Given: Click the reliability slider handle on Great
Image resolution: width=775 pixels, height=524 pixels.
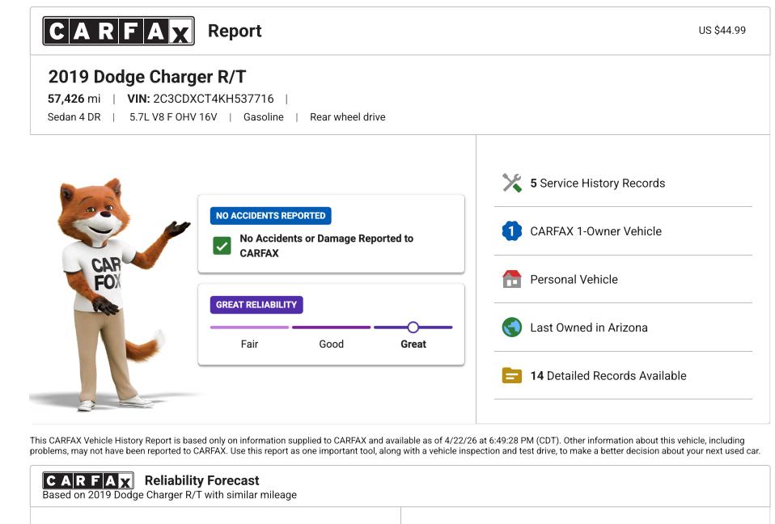Looking at the screenshot, I should tap(413, 327).
